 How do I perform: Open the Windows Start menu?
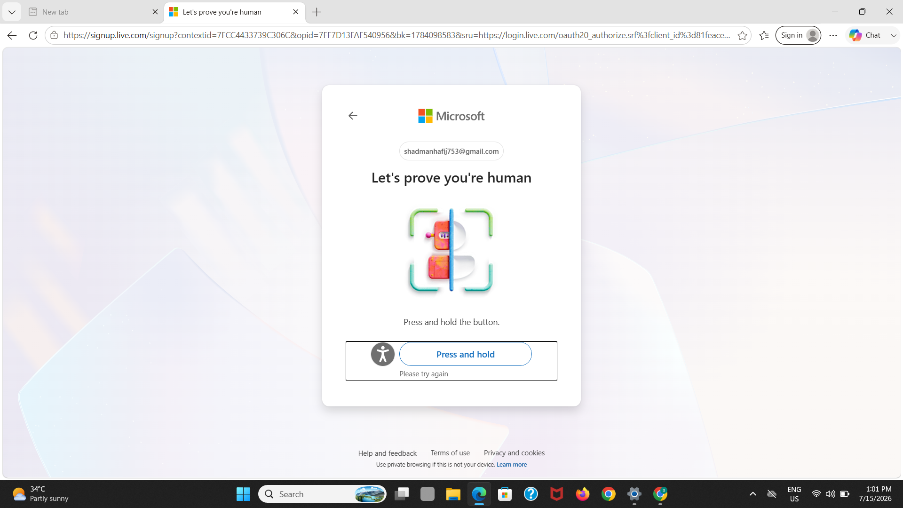coord(243,494)
